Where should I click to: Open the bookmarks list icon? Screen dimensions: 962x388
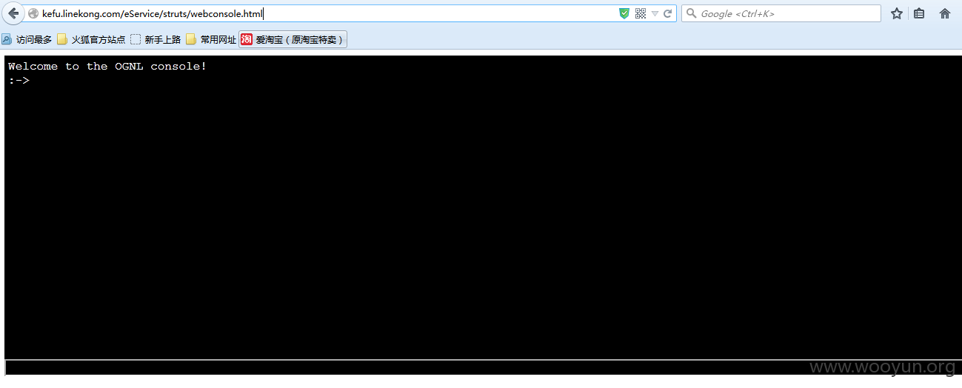919,13
